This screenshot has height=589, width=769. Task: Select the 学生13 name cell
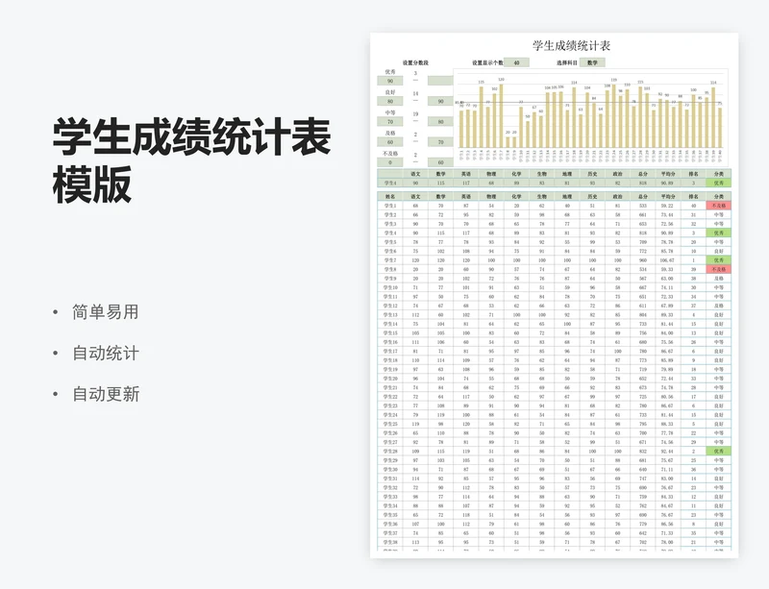coord(390,315)
